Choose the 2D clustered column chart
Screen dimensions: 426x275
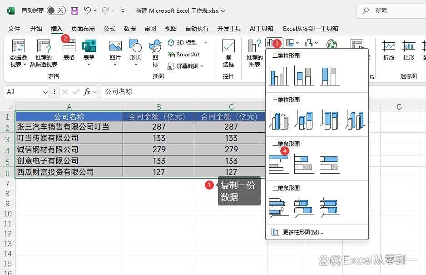pos(278,75)
